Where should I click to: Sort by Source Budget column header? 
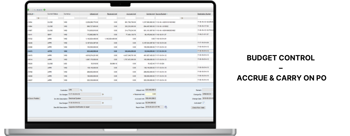pyautogui.click(x=161, y=14)
